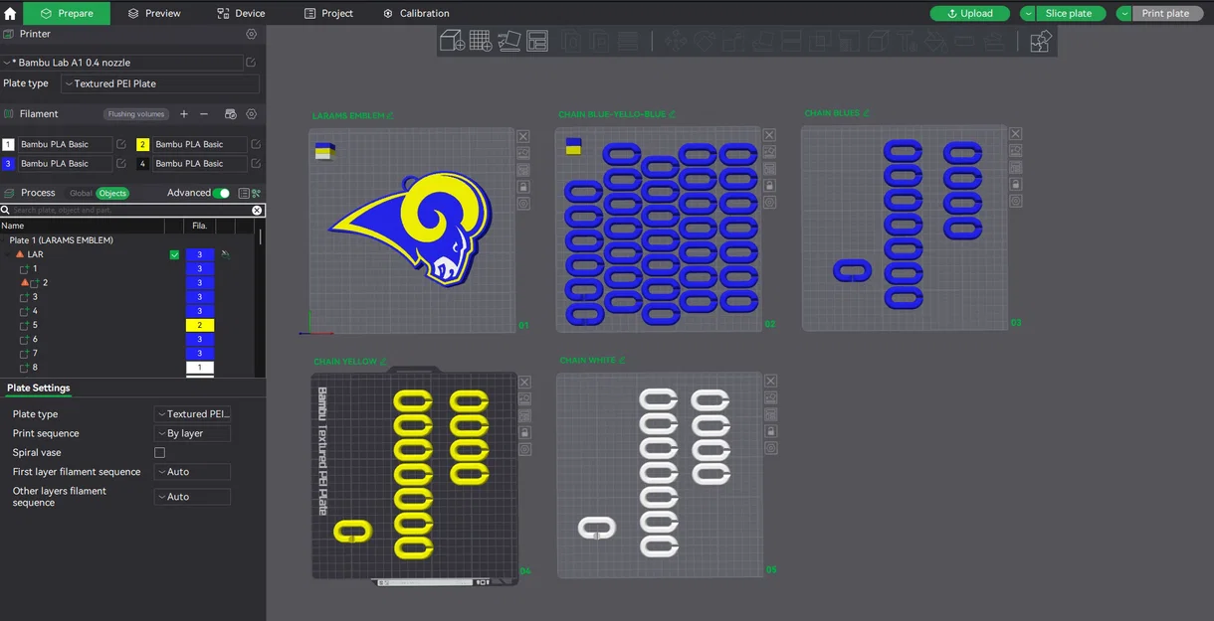Select the Scale tool in the toolbar
Image resolution: width=1214 pixels, height=621 pixels.
pyautogui.click(x=733, y=41)
